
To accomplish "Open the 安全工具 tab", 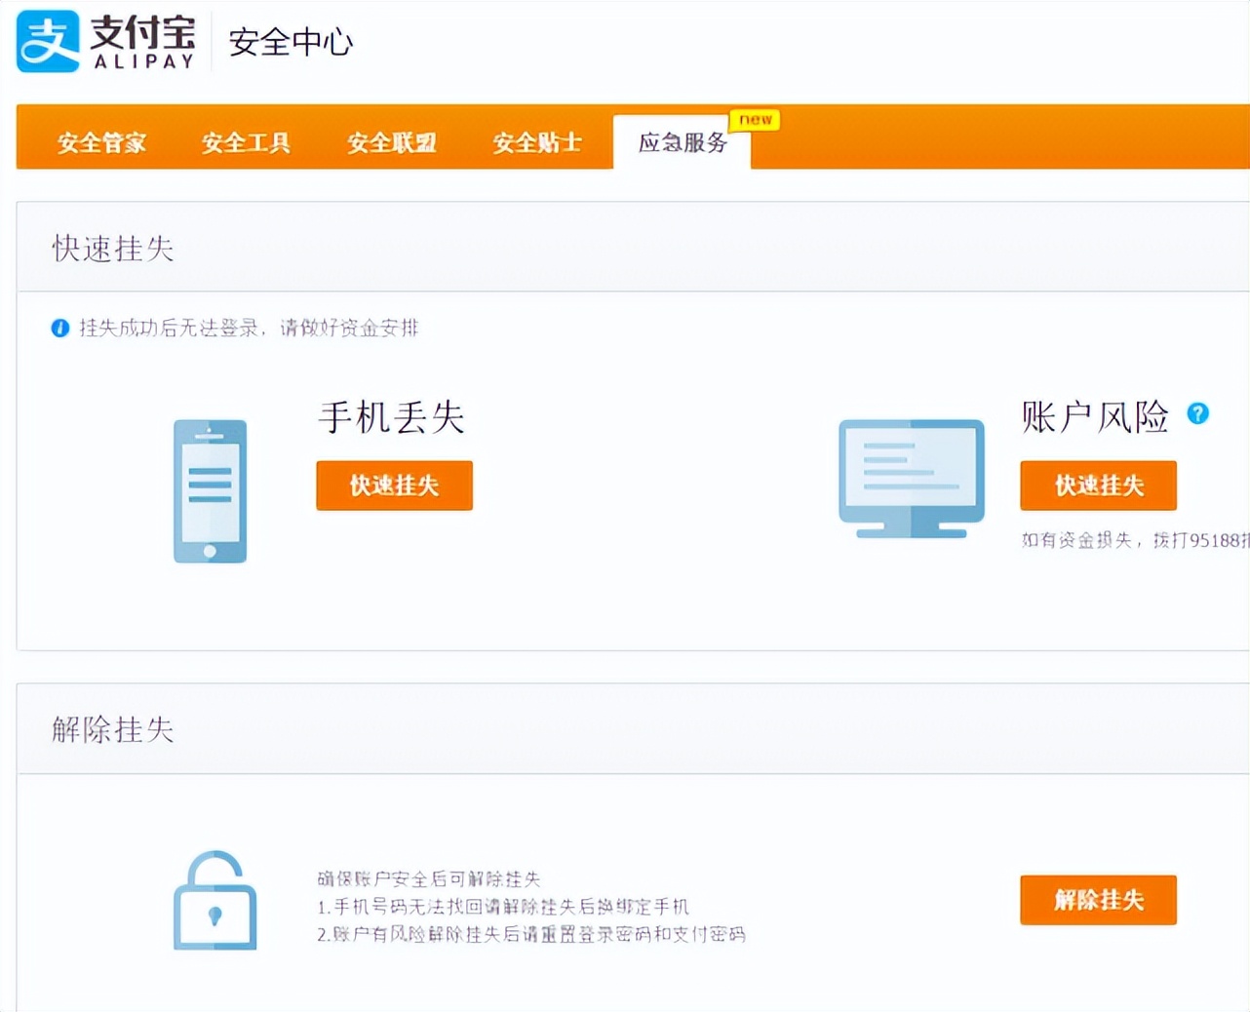I will (x=246, y=142).
